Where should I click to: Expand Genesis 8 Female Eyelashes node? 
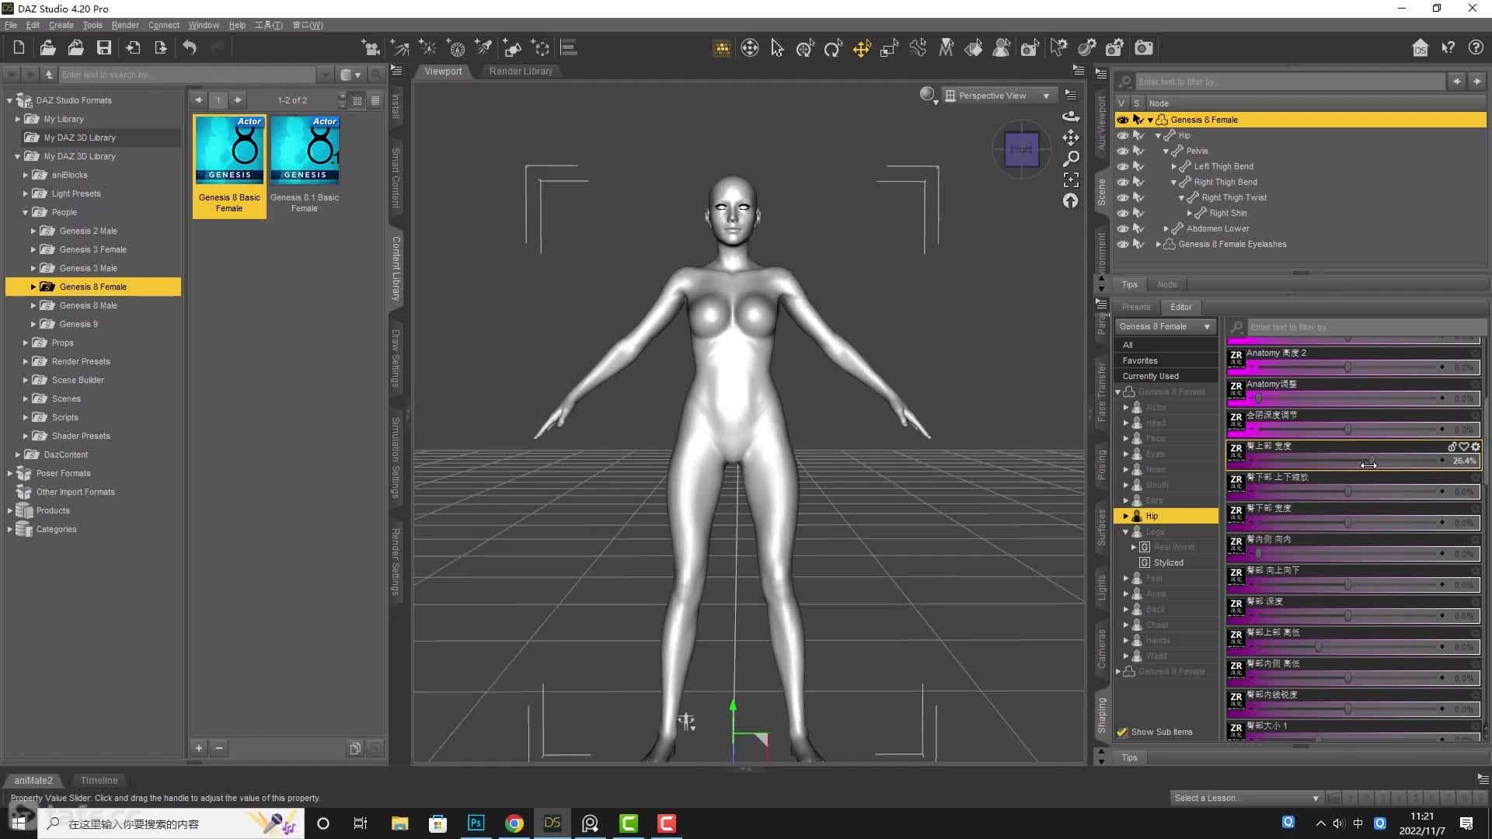click(1159, 244)
